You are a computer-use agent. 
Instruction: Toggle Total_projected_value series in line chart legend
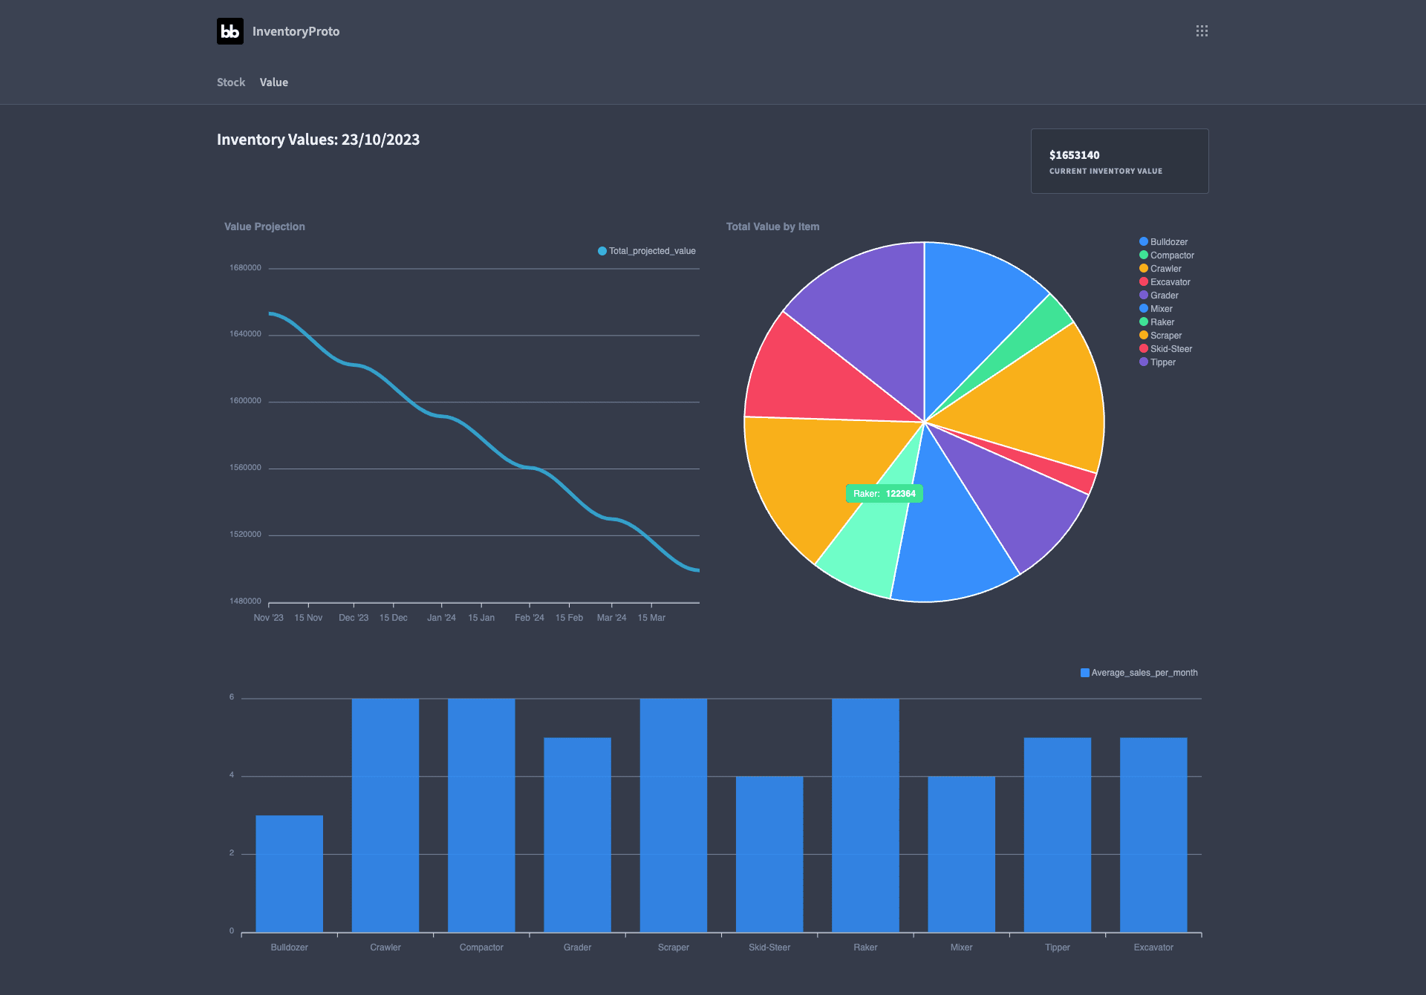(x=647, y=251)
